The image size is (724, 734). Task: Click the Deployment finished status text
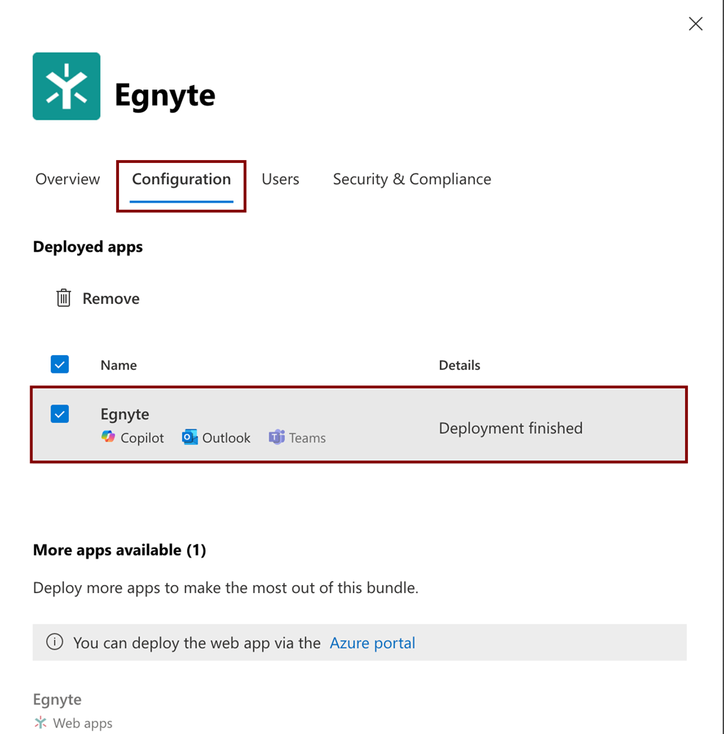click(x=510, y=428)
